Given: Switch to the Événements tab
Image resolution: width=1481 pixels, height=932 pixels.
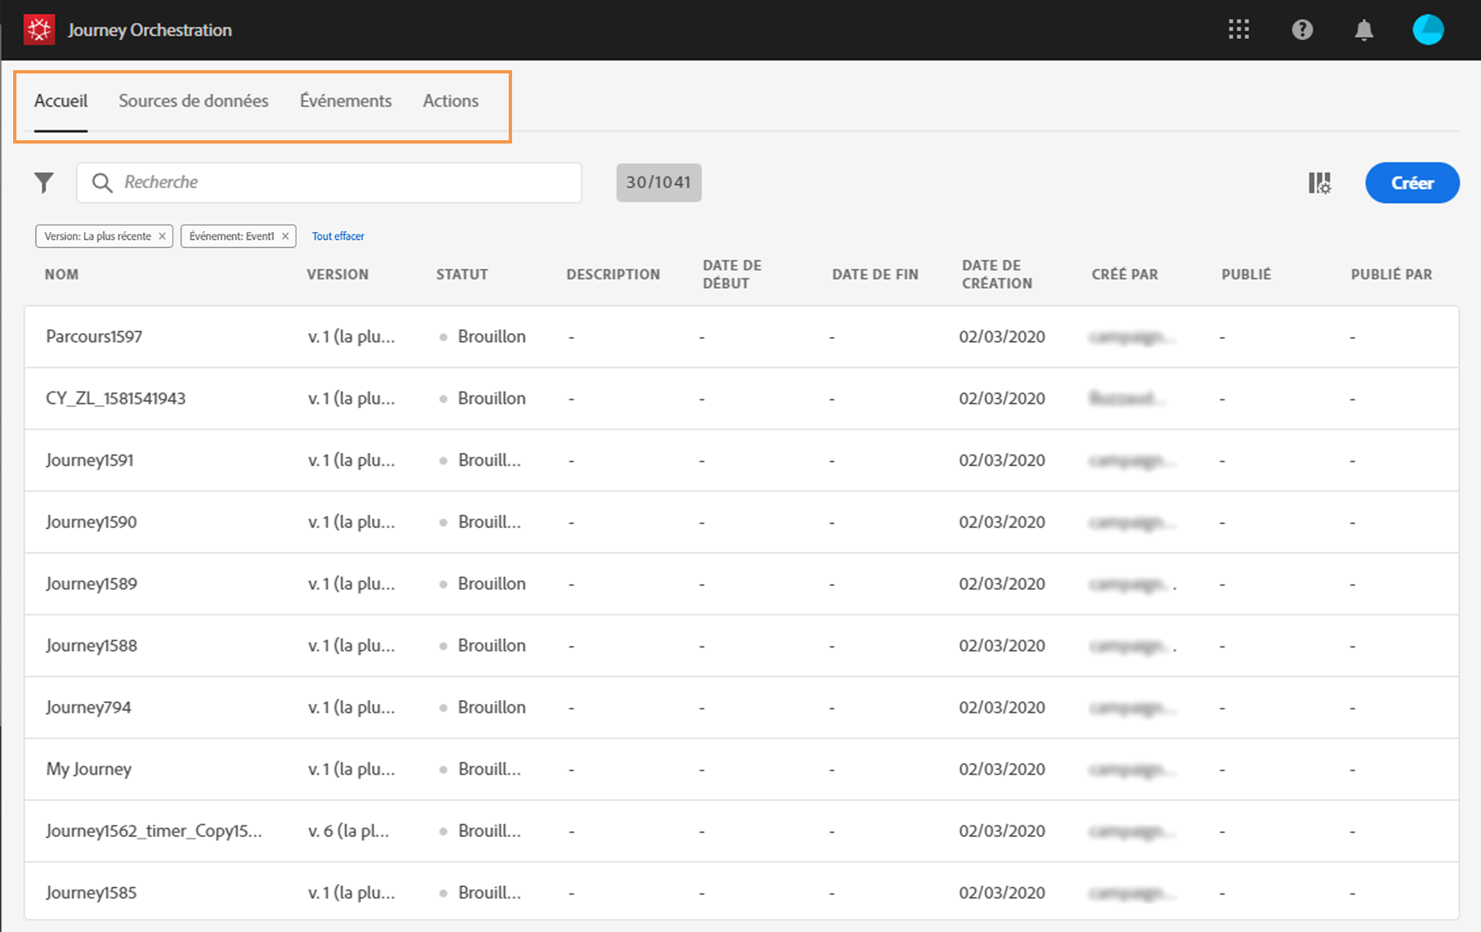Looking at the screenshot, I should coord(346,101).
